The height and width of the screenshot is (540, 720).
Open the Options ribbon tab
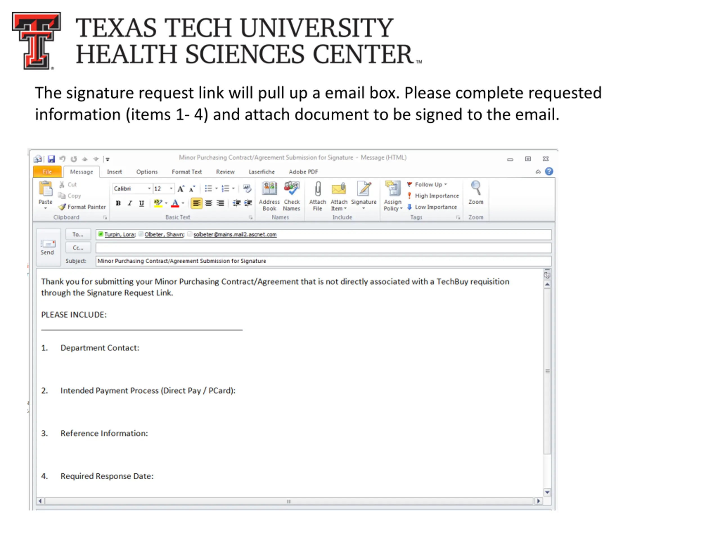pyautogui.click(x=147, y=172)
